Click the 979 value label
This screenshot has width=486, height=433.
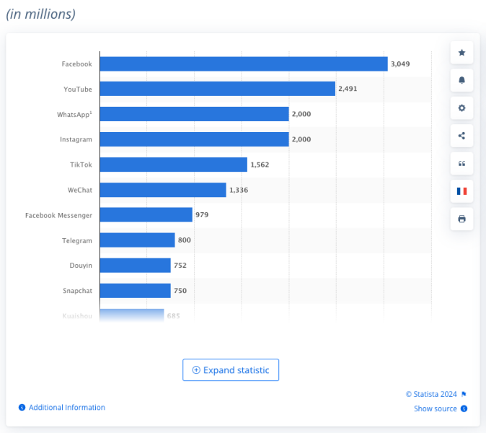point(202,215)
